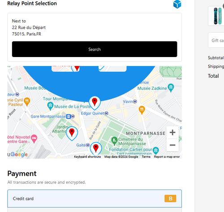Viewport: 224px width, 212px height.
Task: Zoom out the map with minus button
Action: click(x=172, y=145)
